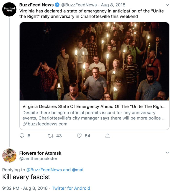Visit the buzzfeednews.com link
The width and height of the screenshot is (170, 194).
tap(47, 124)
